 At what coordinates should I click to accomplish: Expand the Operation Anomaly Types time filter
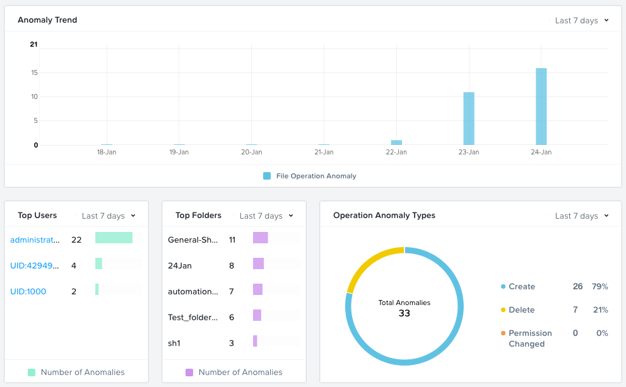point(581,216)
